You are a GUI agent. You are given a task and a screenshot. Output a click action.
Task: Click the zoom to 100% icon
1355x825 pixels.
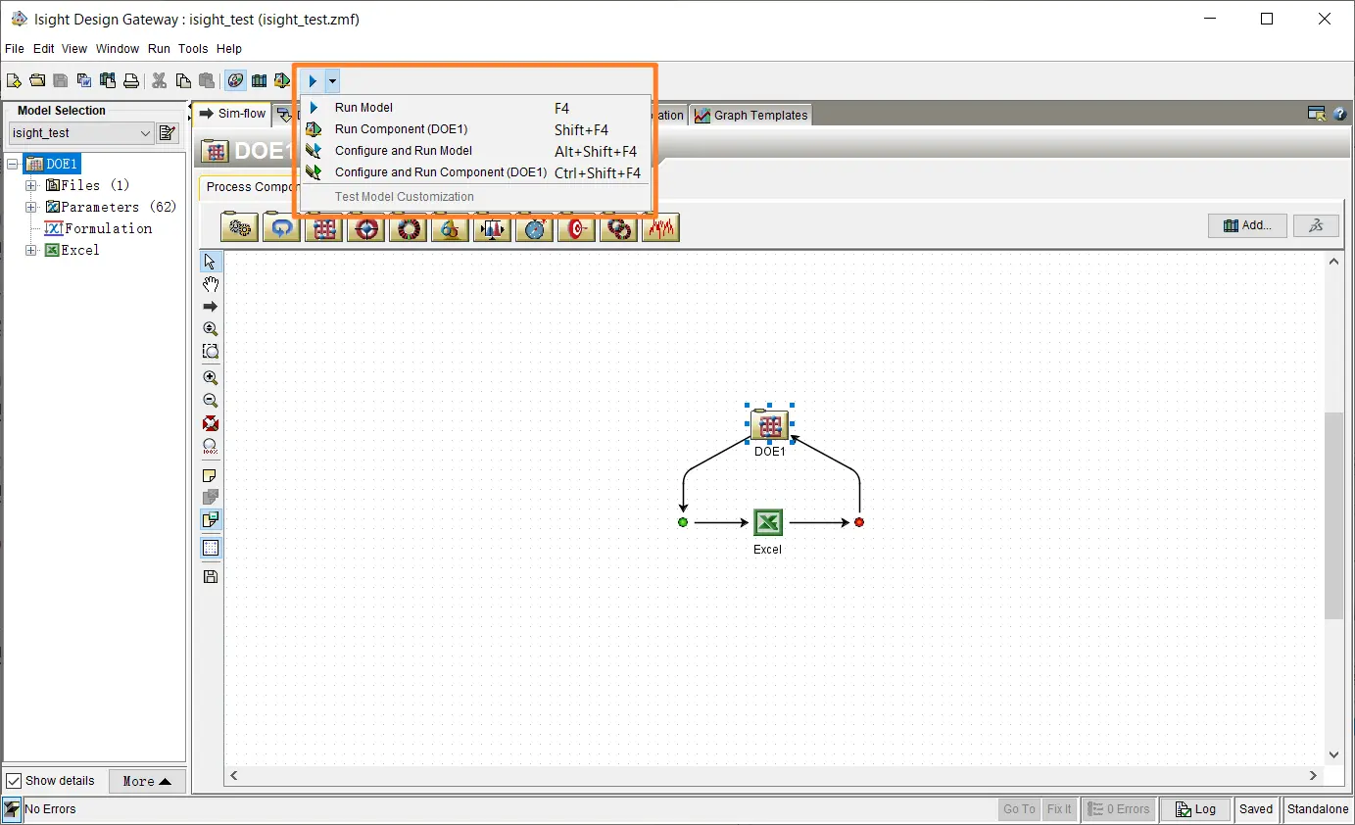tap(210, 446)
